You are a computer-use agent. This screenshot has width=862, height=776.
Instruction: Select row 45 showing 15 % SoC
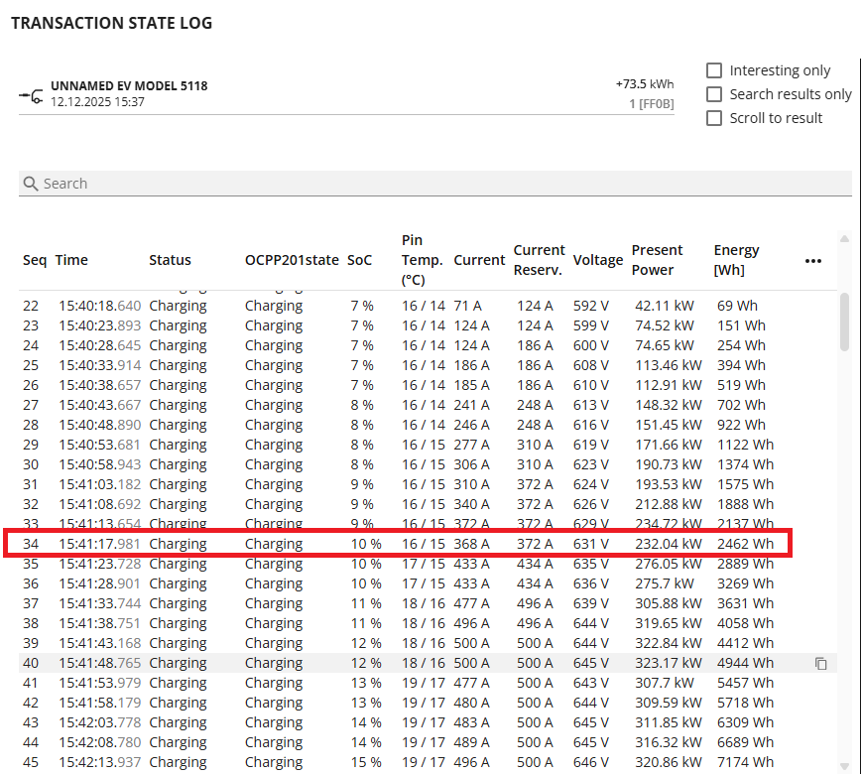pyautogui.click(x=397, y=762)
